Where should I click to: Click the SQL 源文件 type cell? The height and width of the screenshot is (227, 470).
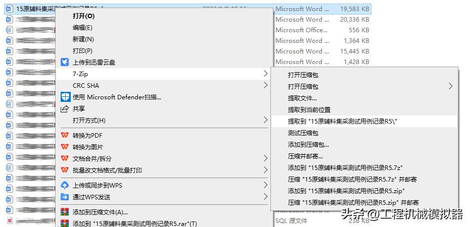(292, 221)
